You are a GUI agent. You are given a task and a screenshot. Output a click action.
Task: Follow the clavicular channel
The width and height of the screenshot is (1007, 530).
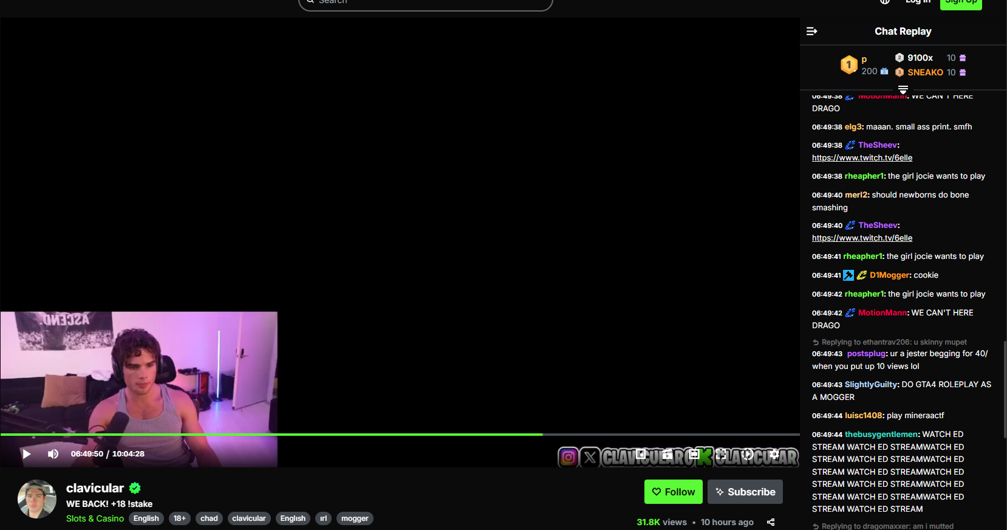674,492
